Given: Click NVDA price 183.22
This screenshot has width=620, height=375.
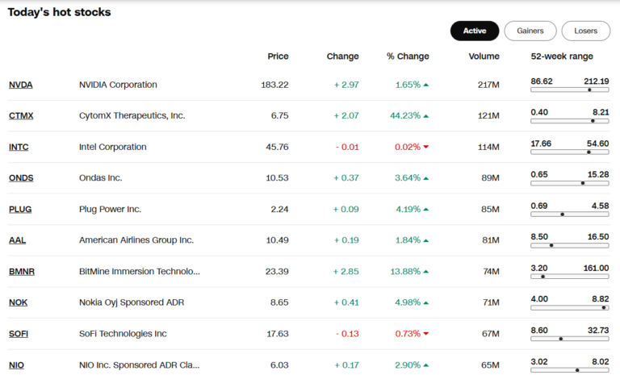Looking at the screenshot, I should pyautogui.click(x=274, y=85).
